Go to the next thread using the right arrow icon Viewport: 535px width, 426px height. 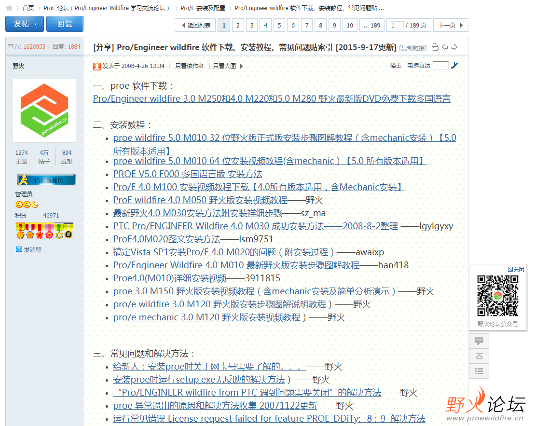pos(454,47)
